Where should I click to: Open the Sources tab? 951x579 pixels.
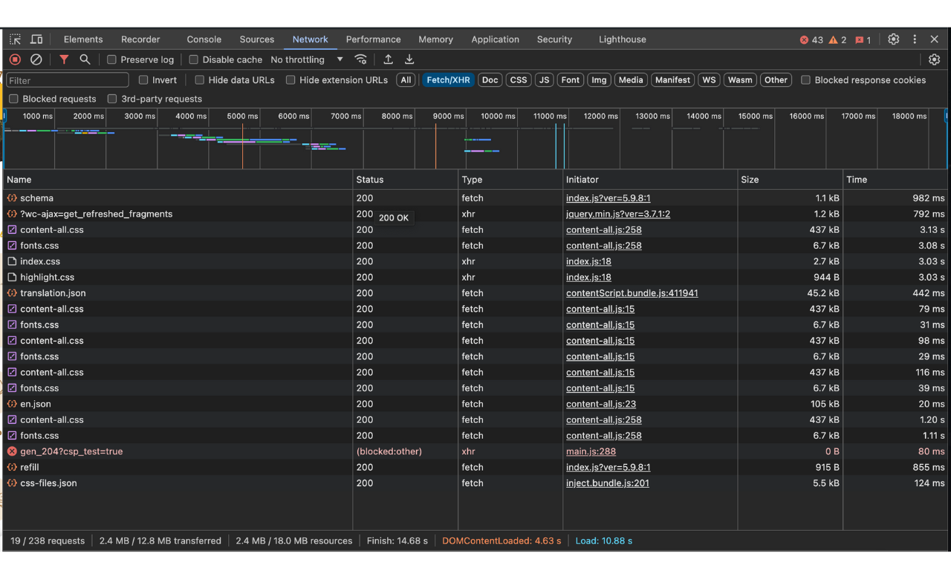tap(257, 39)
